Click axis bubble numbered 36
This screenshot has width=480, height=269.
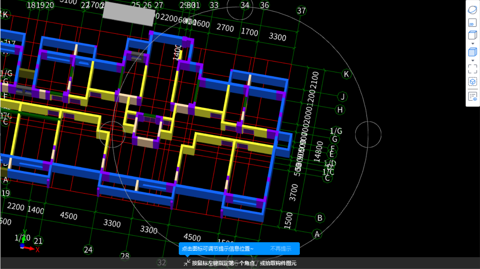264,5
